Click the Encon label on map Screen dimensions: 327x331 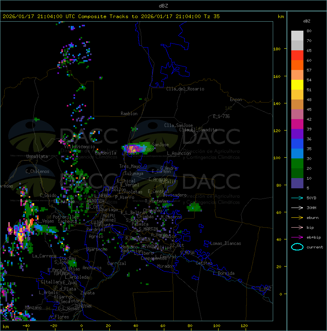click(x=236, y=99)
